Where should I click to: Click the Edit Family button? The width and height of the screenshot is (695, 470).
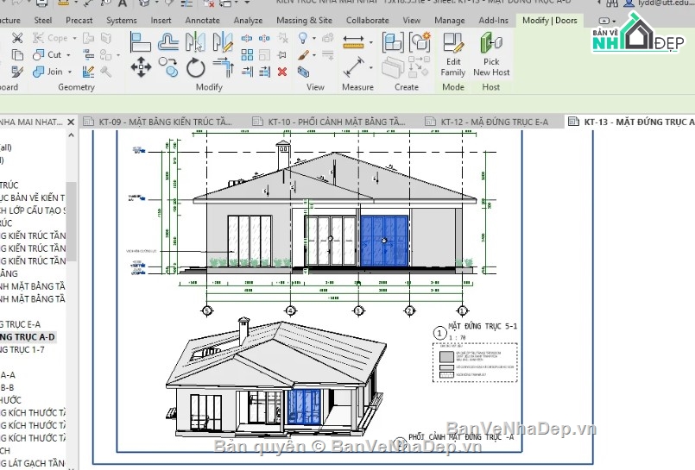[x=453, y=55]
